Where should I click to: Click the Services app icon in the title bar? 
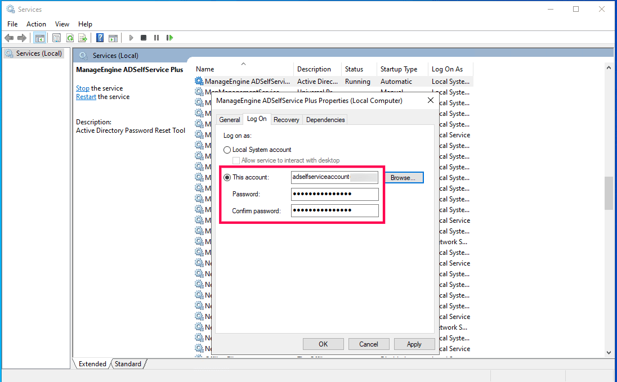pos(11,9)
